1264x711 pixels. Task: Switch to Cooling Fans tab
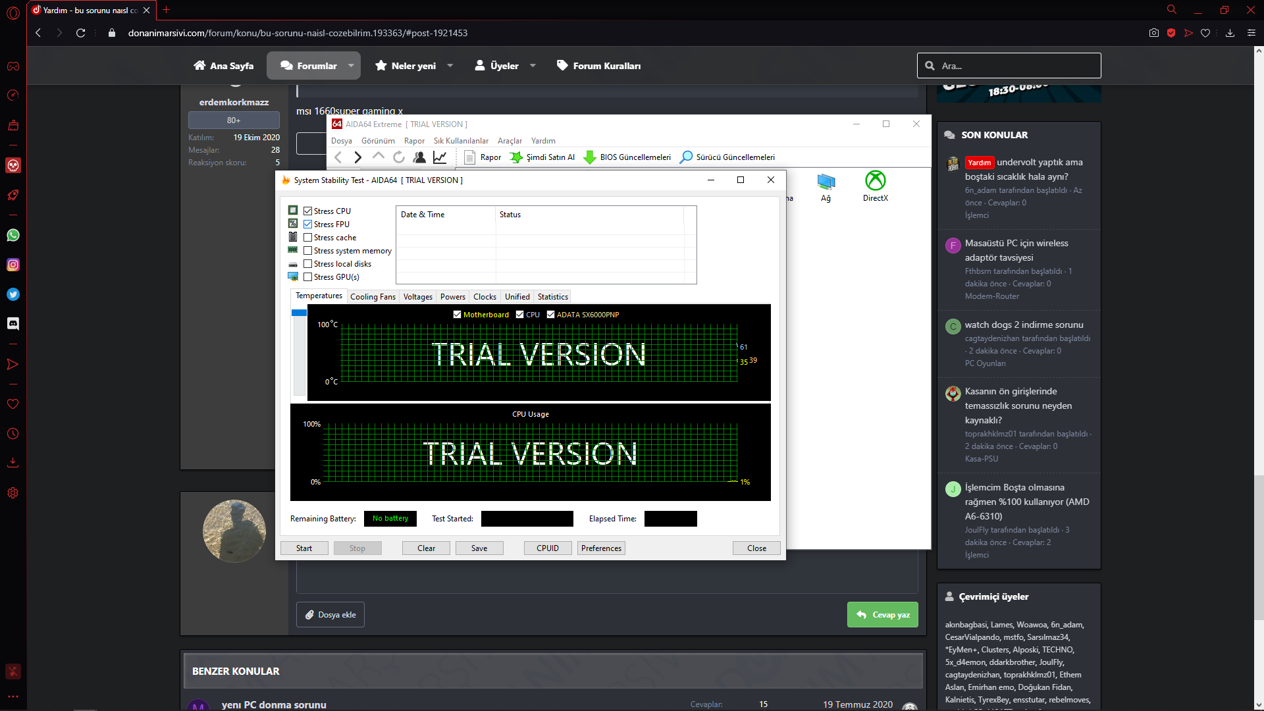[x=373, y=297]
